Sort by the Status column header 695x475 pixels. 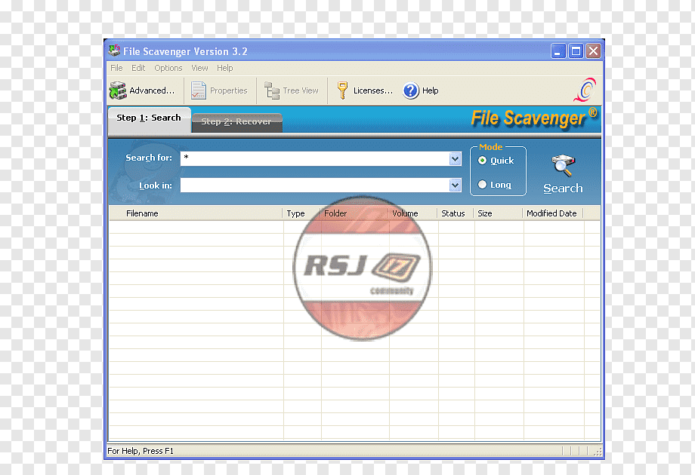coord(456,213)
